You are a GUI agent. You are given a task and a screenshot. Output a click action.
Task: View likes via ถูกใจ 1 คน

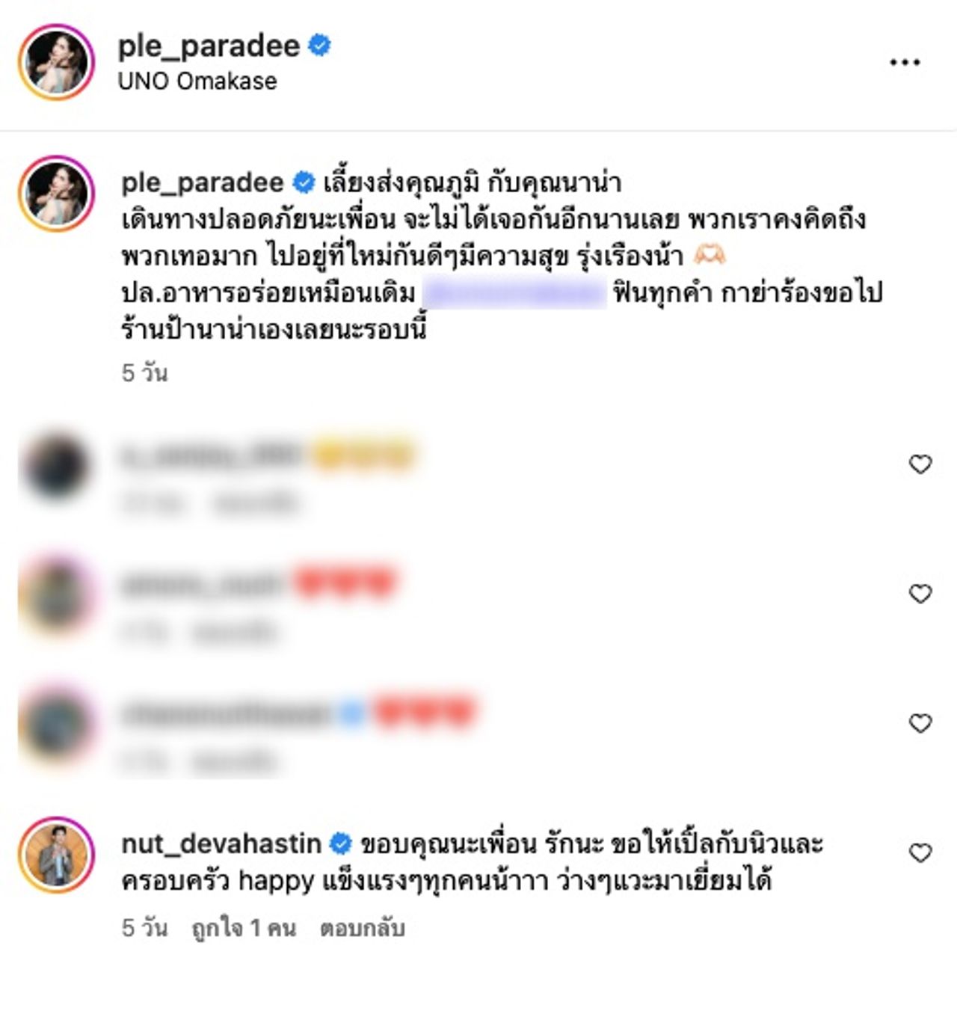244,928
